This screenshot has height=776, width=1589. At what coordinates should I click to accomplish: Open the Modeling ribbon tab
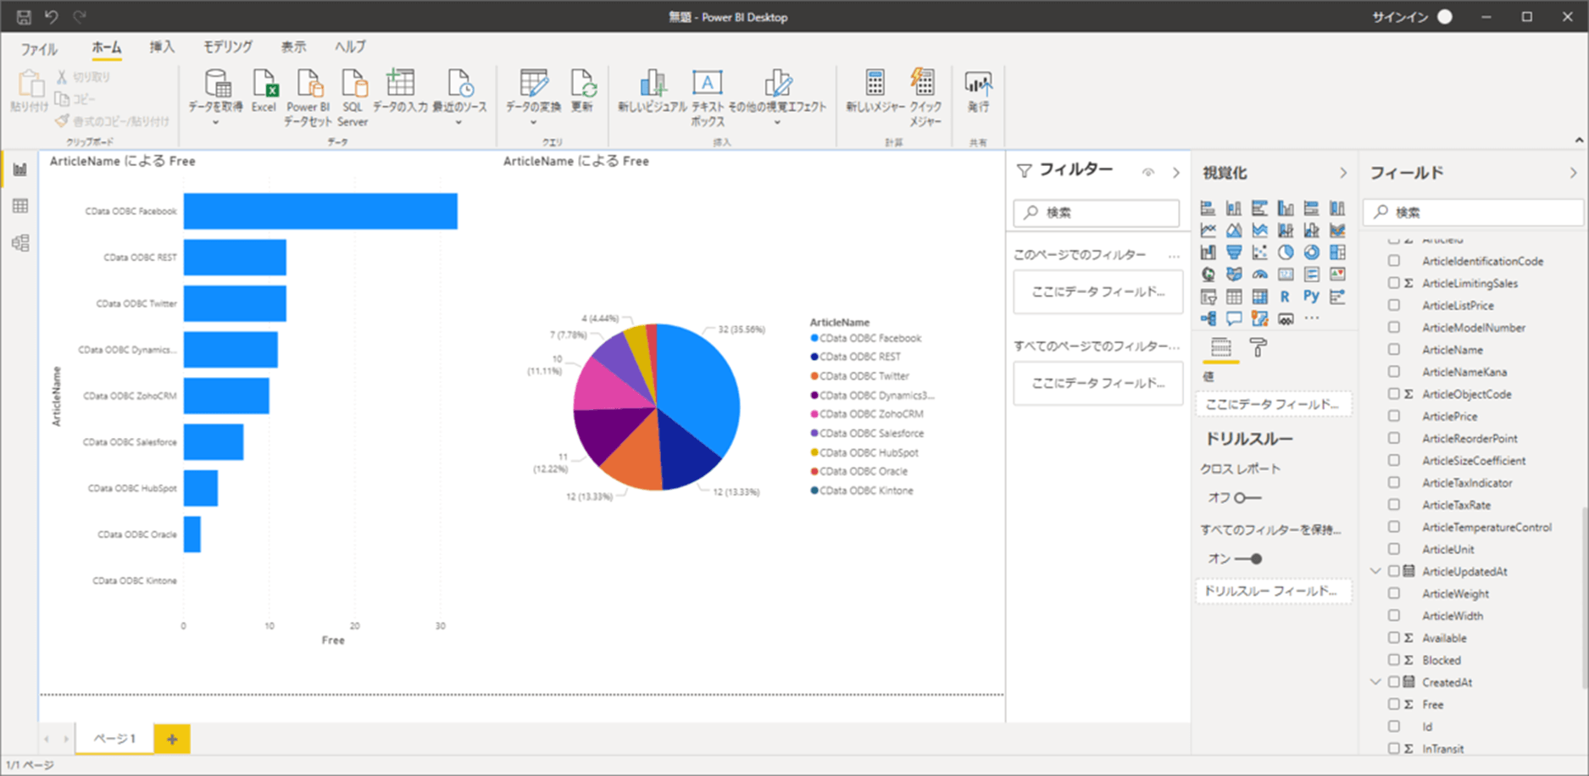coord(228,47)
